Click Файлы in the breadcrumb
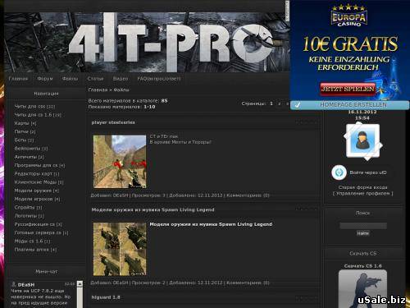This screenshot has width=410, height=308. click(x=121, y=90)
